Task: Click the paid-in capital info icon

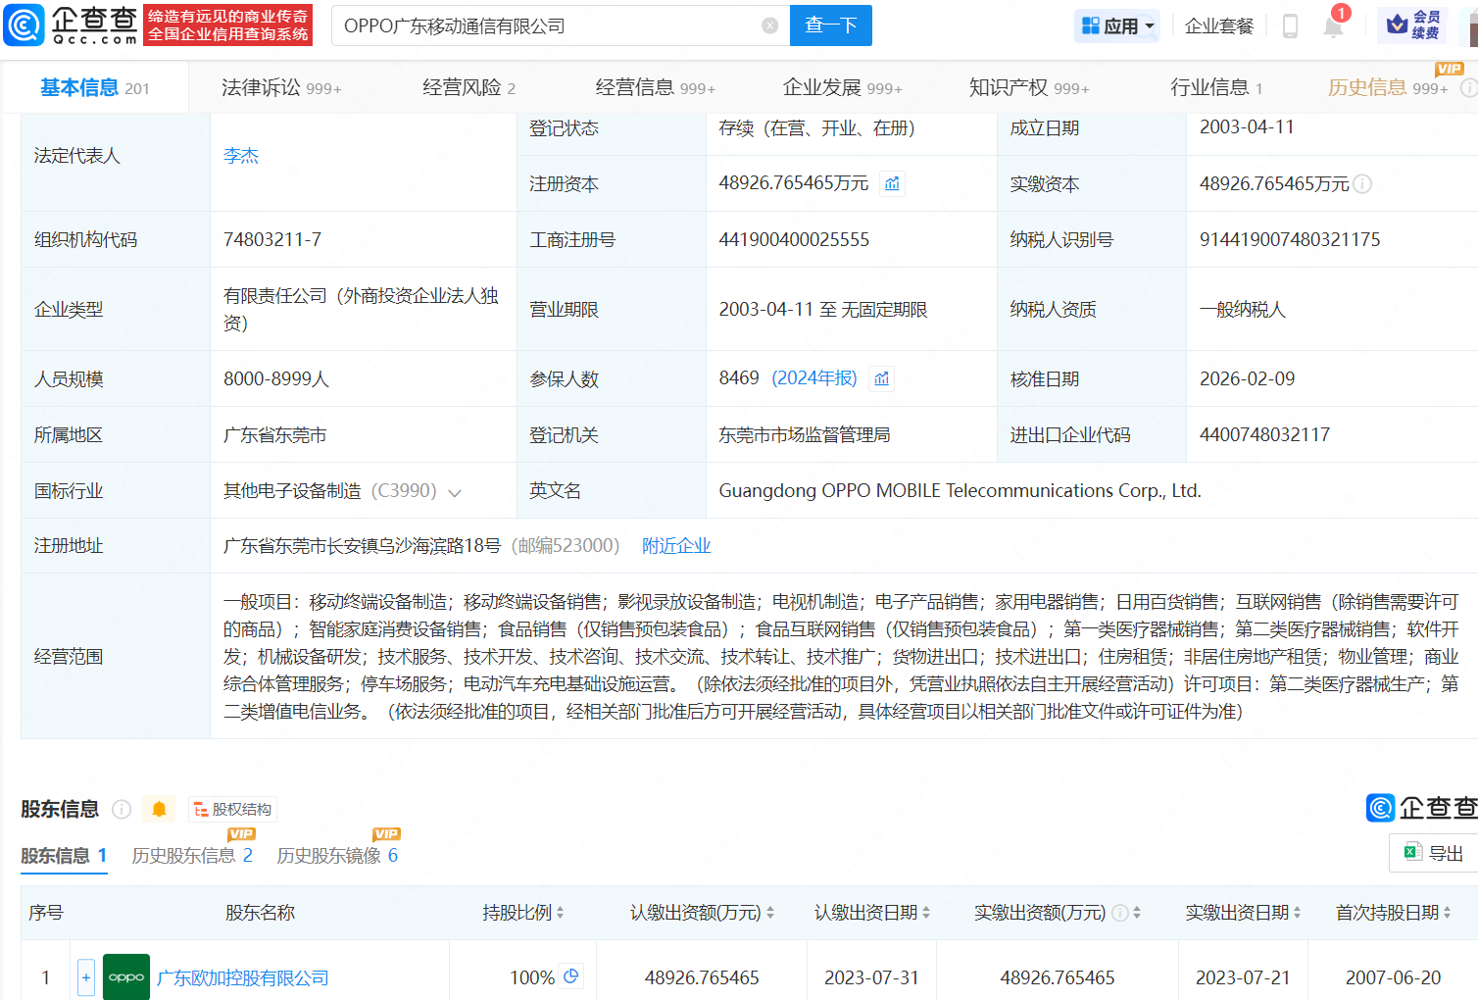Action: coord(1362,183)
